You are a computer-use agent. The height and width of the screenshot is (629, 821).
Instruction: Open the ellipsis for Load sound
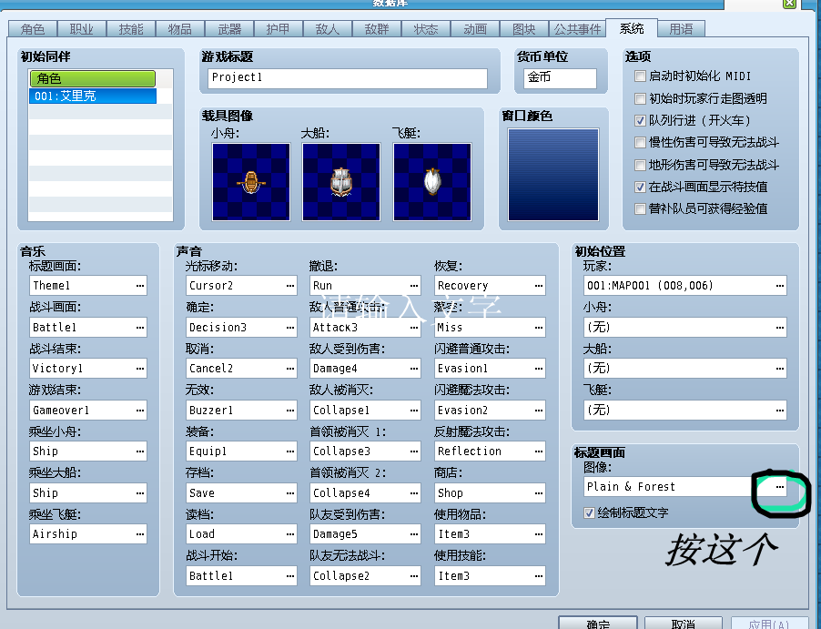290,534
